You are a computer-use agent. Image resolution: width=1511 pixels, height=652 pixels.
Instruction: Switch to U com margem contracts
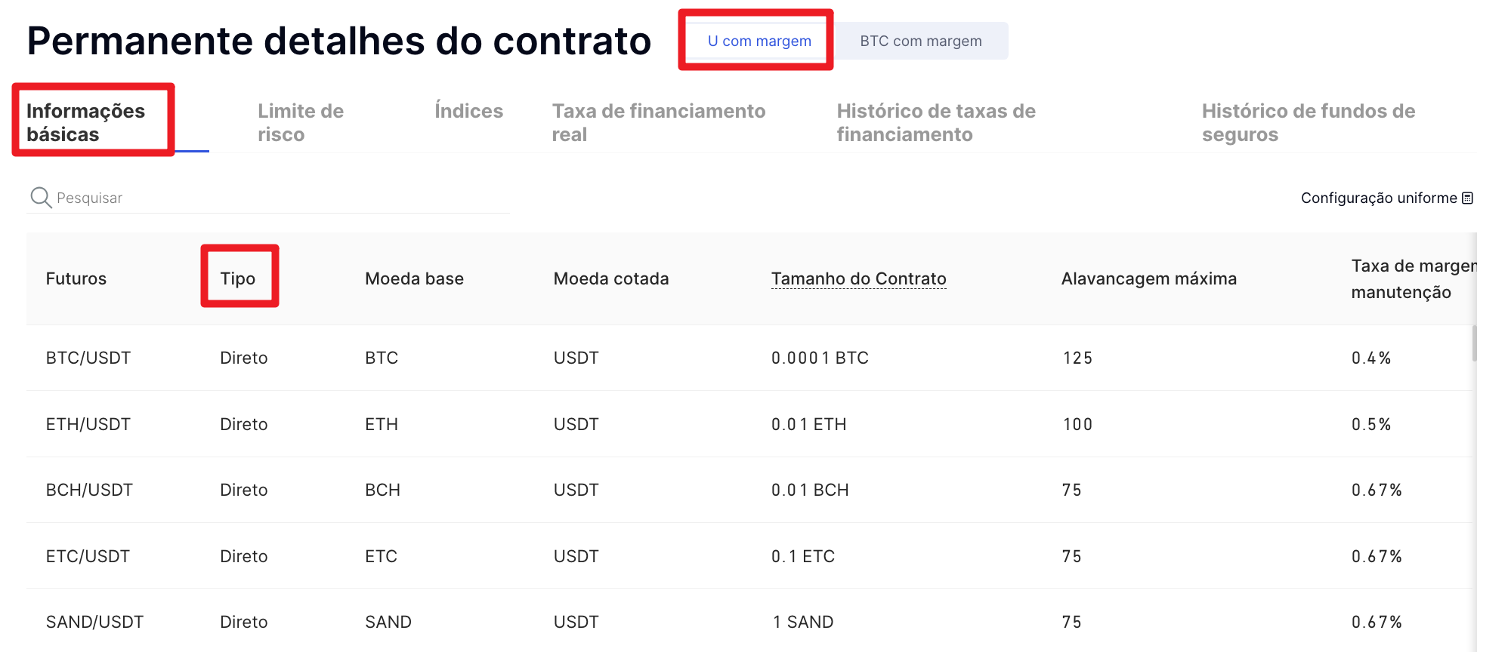[x=759, y=42]
